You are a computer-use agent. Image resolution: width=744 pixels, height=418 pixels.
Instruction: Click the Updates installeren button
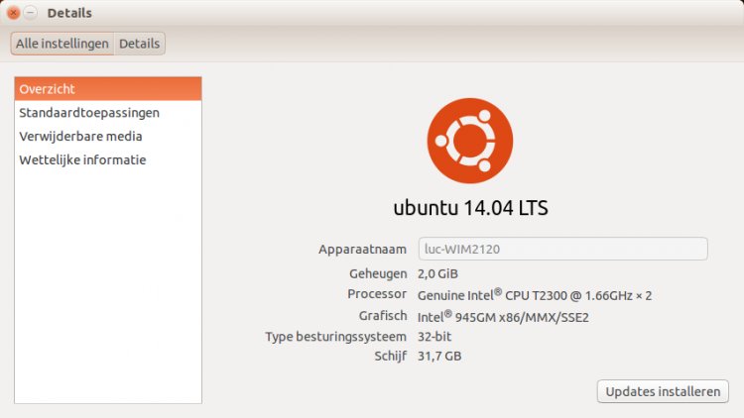(663, 391)
